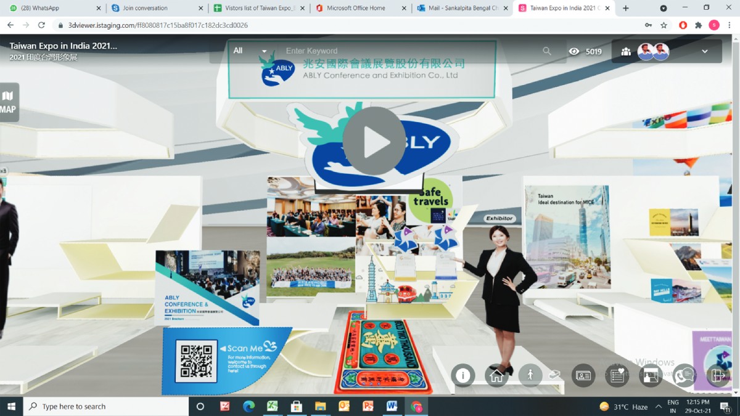Reload the page
740x416 pixels.
point(41,25)
